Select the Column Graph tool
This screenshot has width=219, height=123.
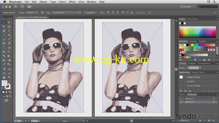tap(9, 69)
